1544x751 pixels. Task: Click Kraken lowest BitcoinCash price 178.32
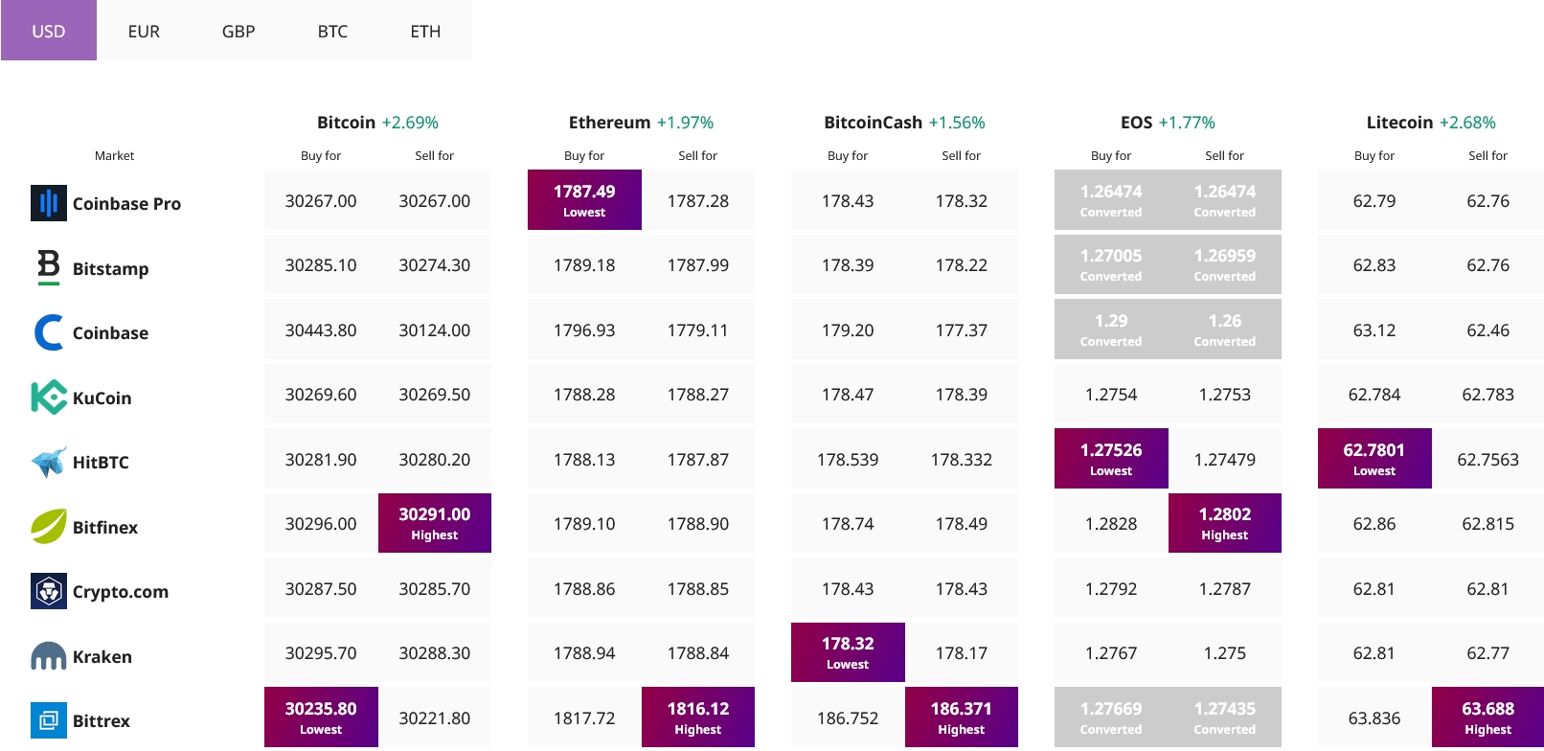[848, 652]
